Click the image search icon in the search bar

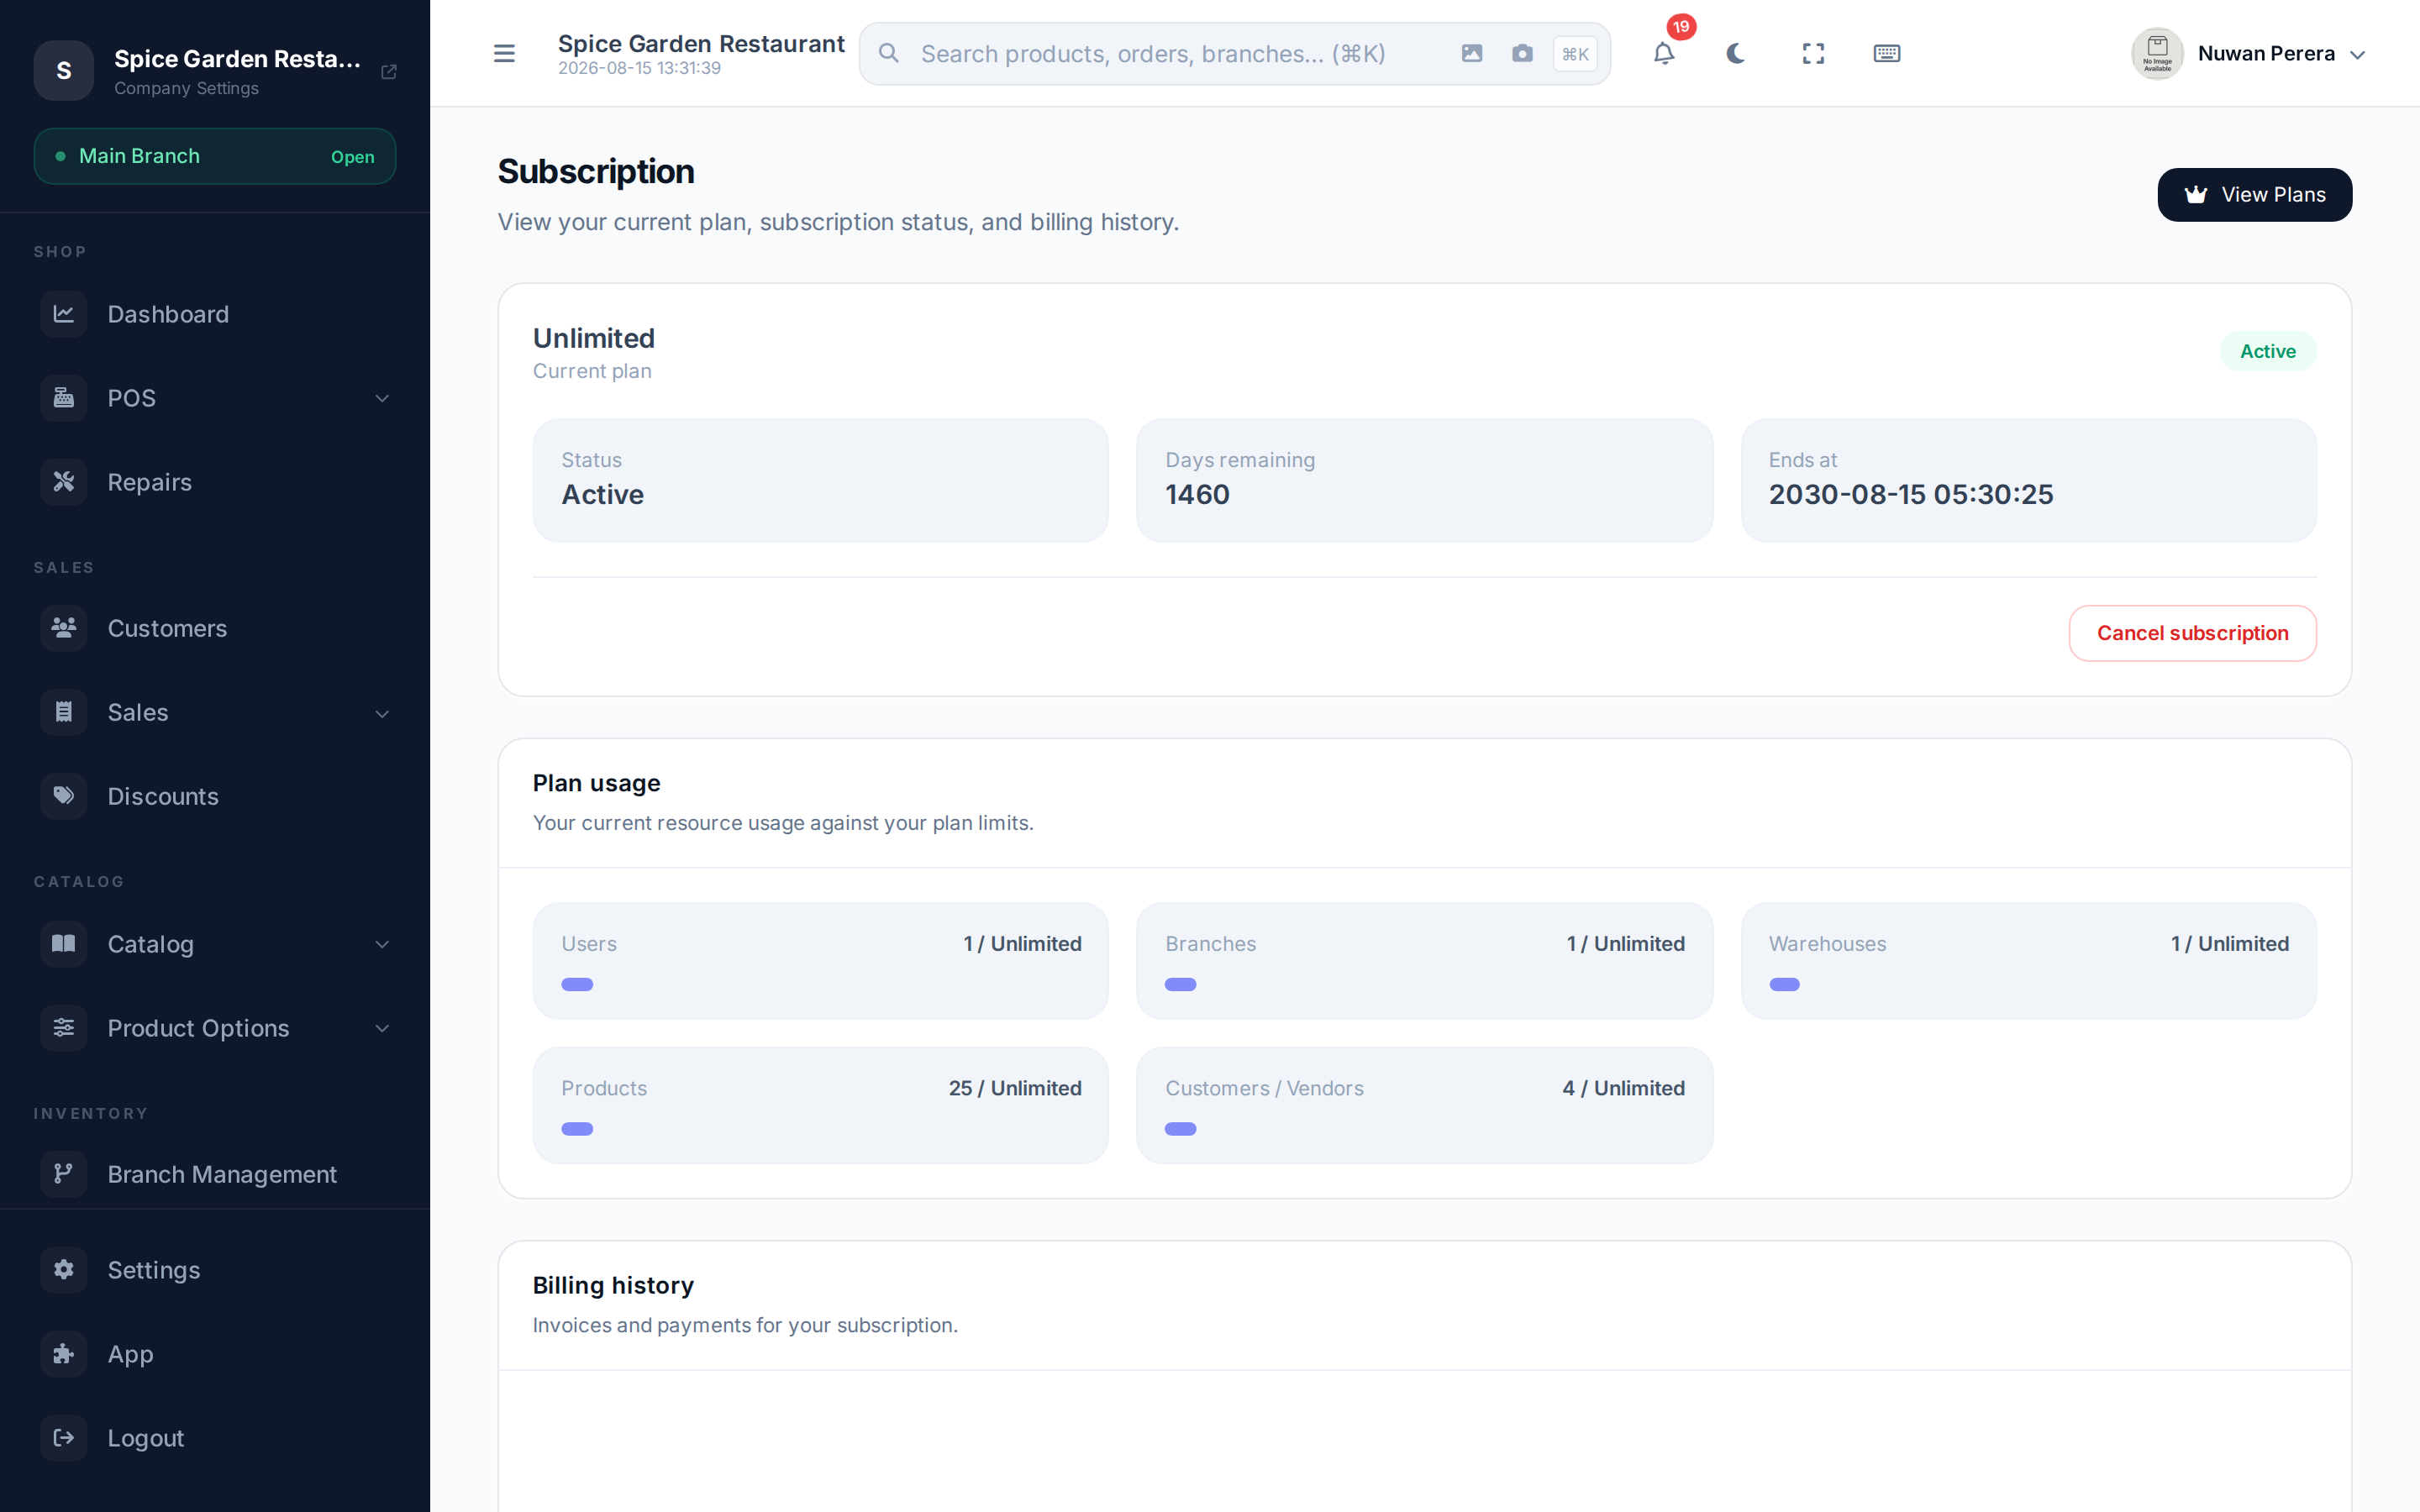pos(1471,54)
